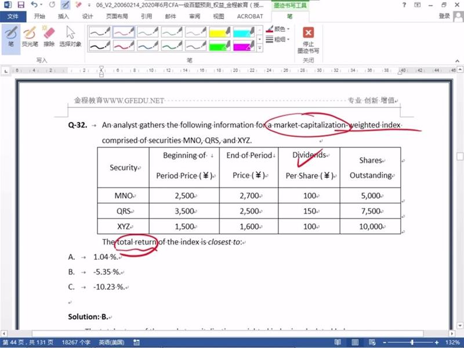Expand the pen gallery More button
Image resolution: width=464 pixels, height=348 pixels.
(x=259, y=48)
